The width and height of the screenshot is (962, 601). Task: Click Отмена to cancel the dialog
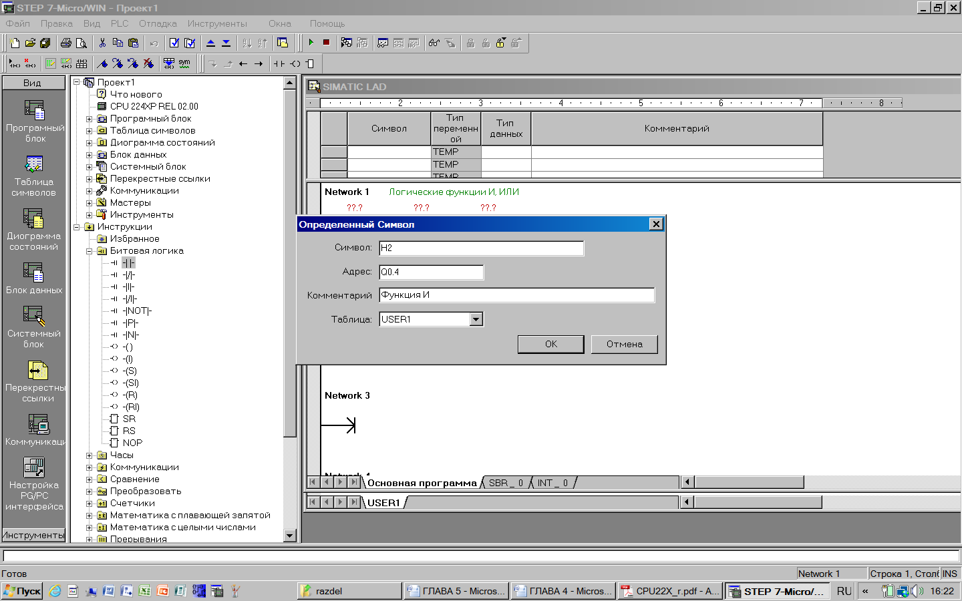click(625, 344)
